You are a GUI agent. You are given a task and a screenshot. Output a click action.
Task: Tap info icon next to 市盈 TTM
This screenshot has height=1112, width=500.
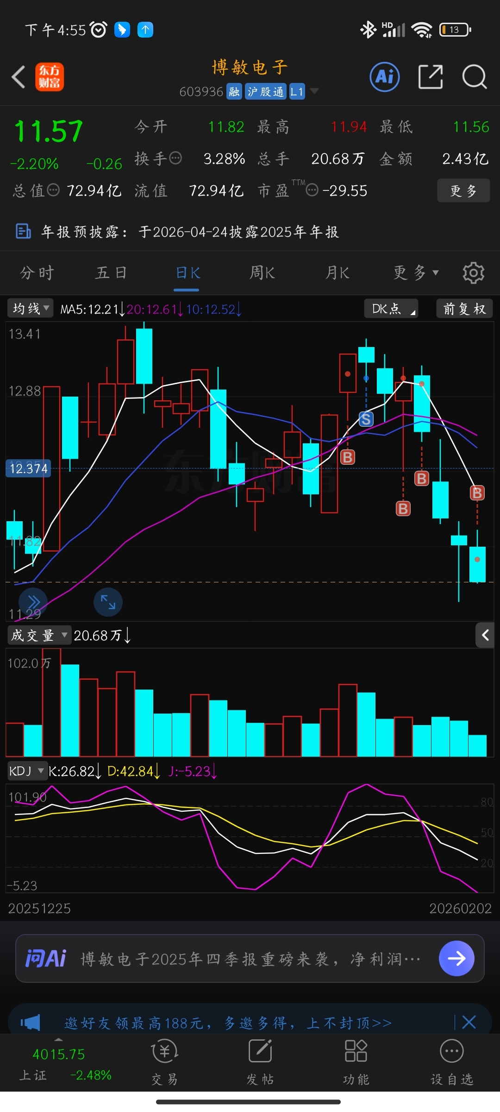[312, 190]
